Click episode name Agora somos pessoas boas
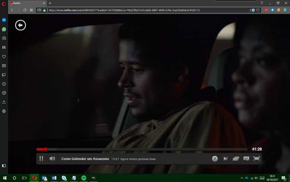Image resolution: width=290 pixels, height=182 pixels. 138,159
